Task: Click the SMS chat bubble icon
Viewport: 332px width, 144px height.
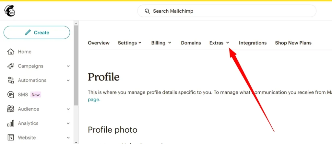Action: coord(11,95)
